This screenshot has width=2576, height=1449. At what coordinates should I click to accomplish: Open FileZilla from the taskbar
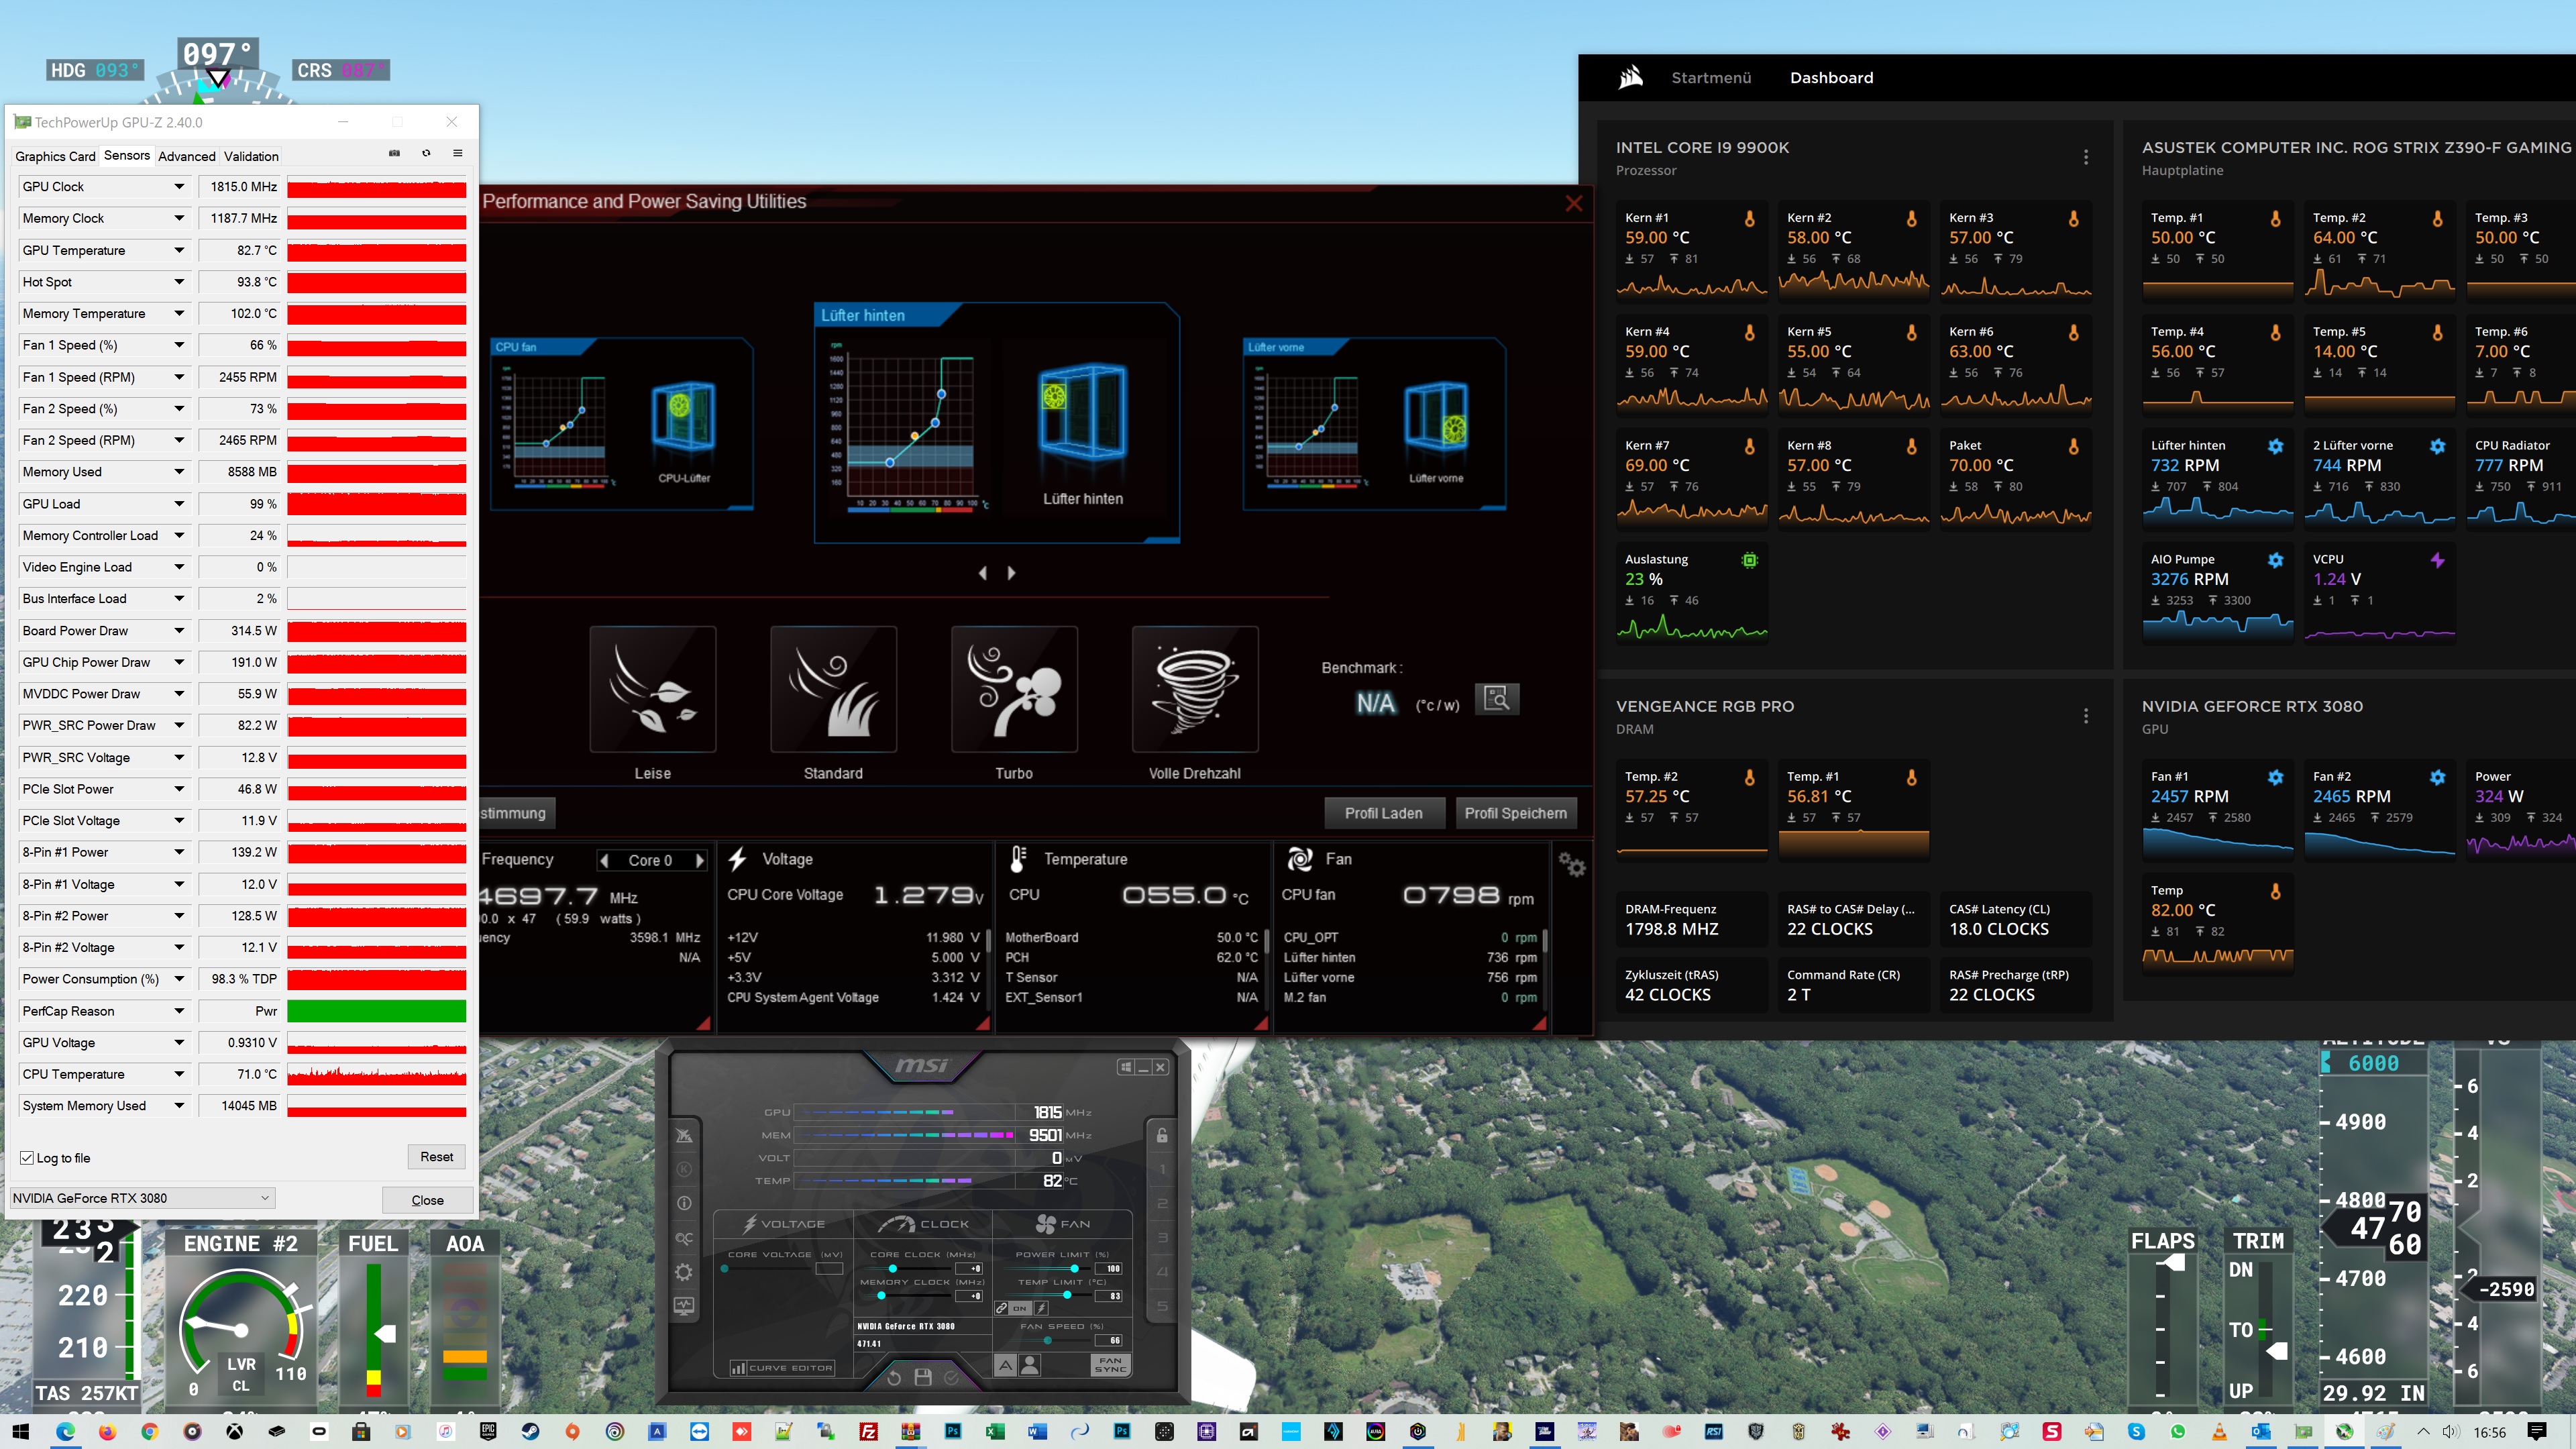point(868,1431)
